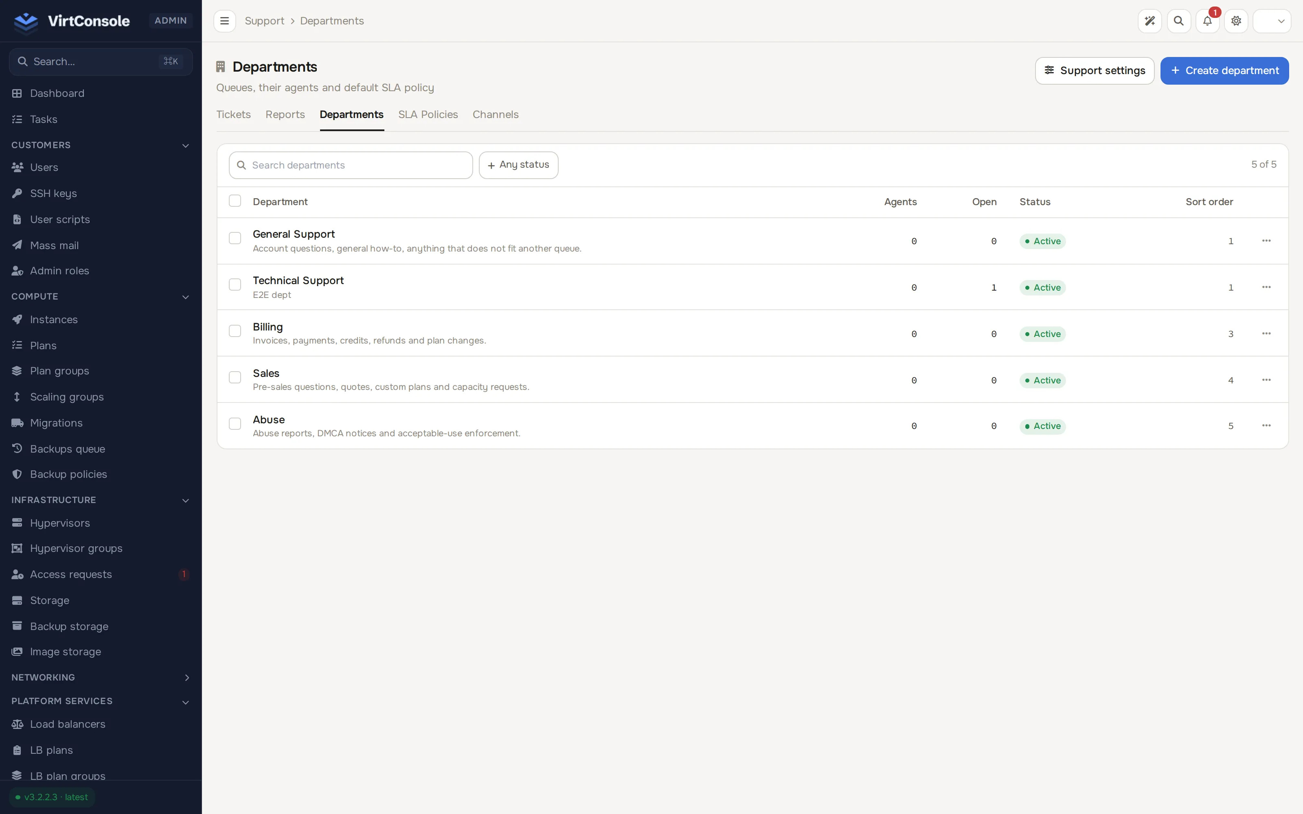Open the top-bar search magnifier icon

1179,21
